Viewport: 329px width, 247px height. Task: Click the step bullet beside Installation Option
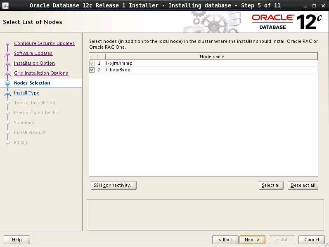point(7,64)
